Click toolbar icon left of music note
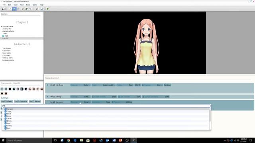Viewport: 255px width, 143px height. pyautogui.click(x=37, y=9)
